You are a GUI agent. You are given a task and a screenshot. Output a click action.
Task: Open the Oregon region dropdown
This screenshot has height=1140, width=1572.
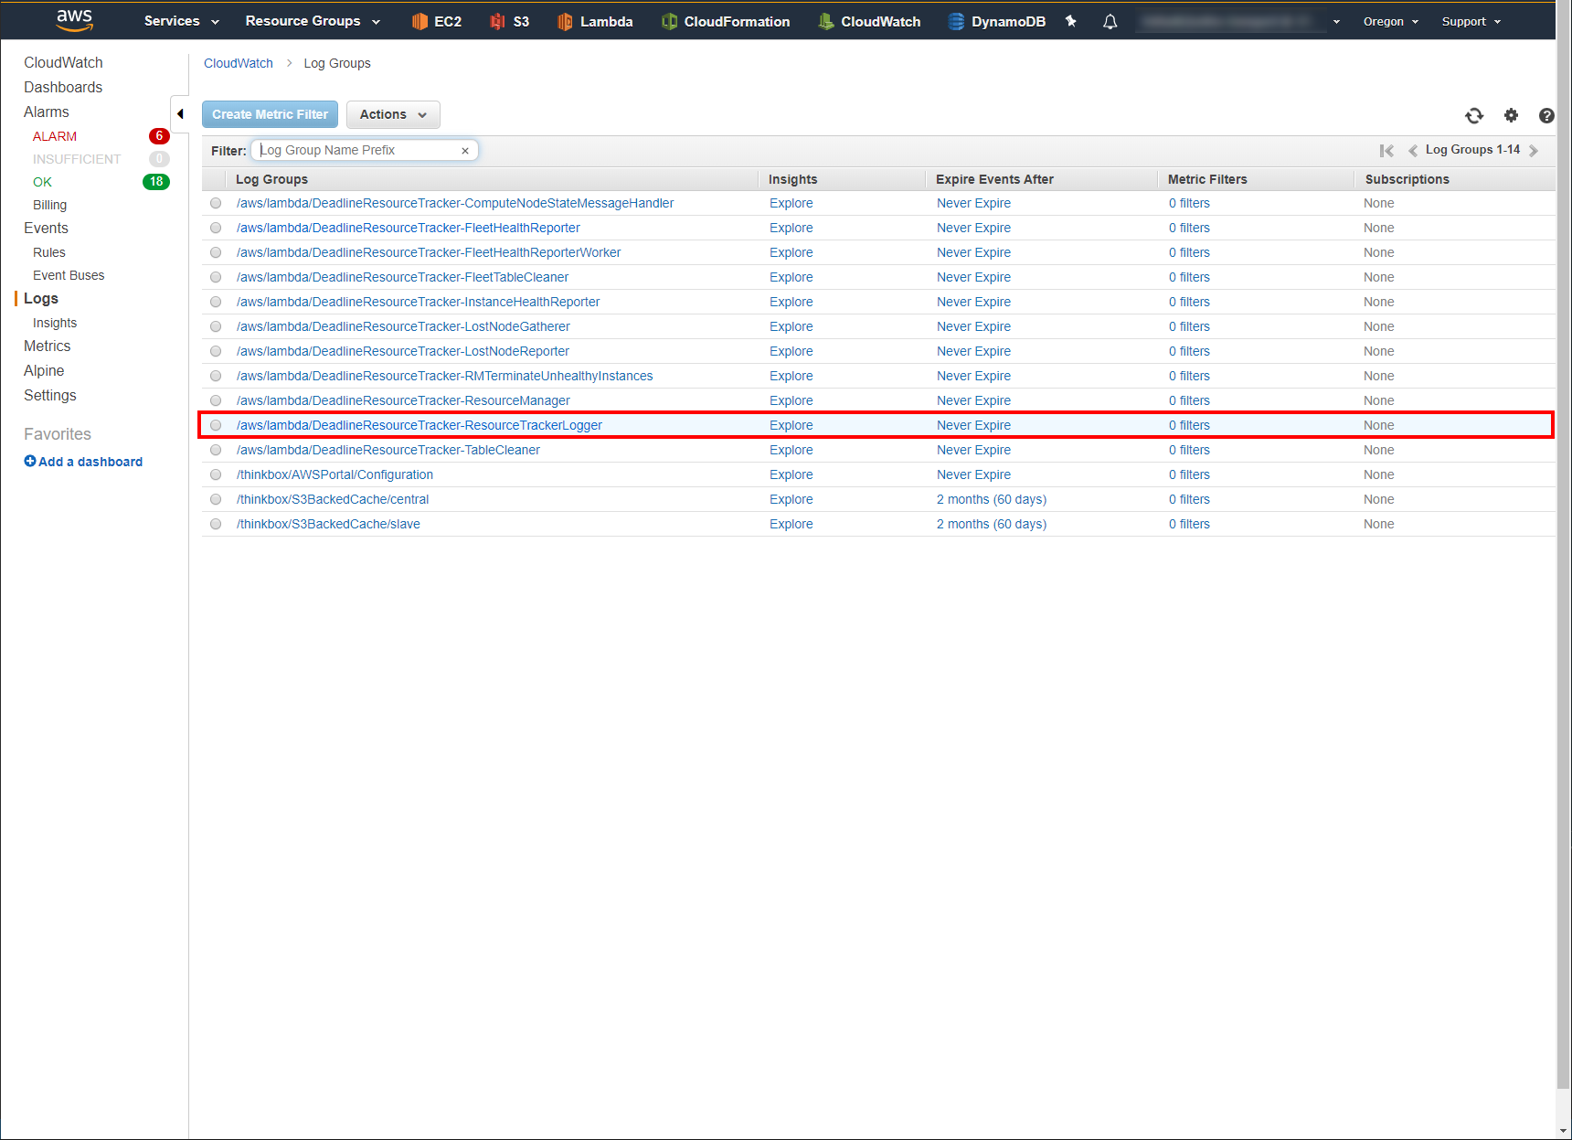click(x=1391, y=21)
